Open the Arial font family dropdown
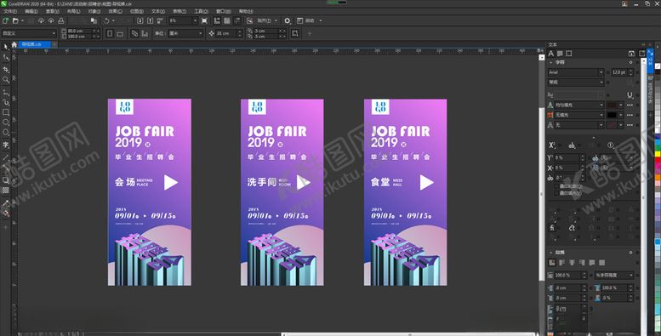 click(x=575, y=72)
